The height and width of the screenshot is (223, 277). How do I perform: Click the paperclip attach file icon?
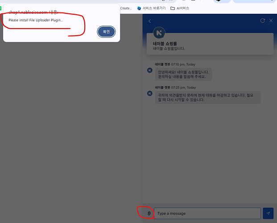[x=149, y=214]
